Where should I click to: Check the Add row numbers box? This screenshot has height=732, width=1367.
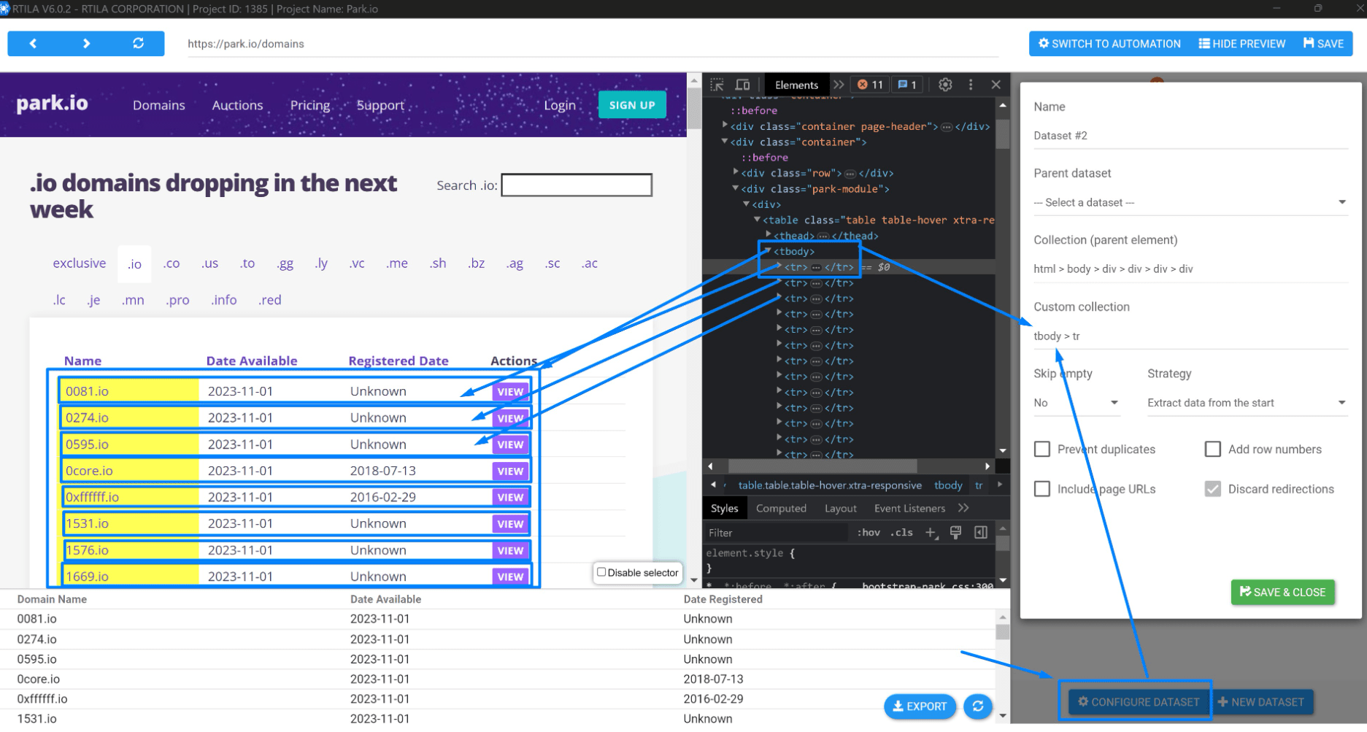tap(1213, 450)
